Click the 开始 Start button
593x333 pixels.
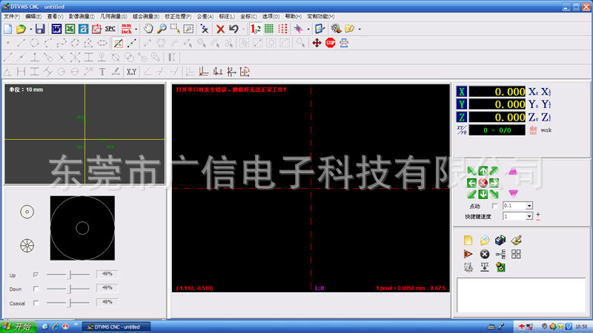click(x=18, y=326)
